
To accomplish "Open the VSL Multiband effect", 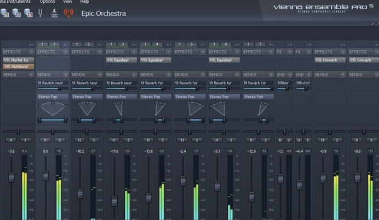I will pyautogui.click(x=18, y=67).
